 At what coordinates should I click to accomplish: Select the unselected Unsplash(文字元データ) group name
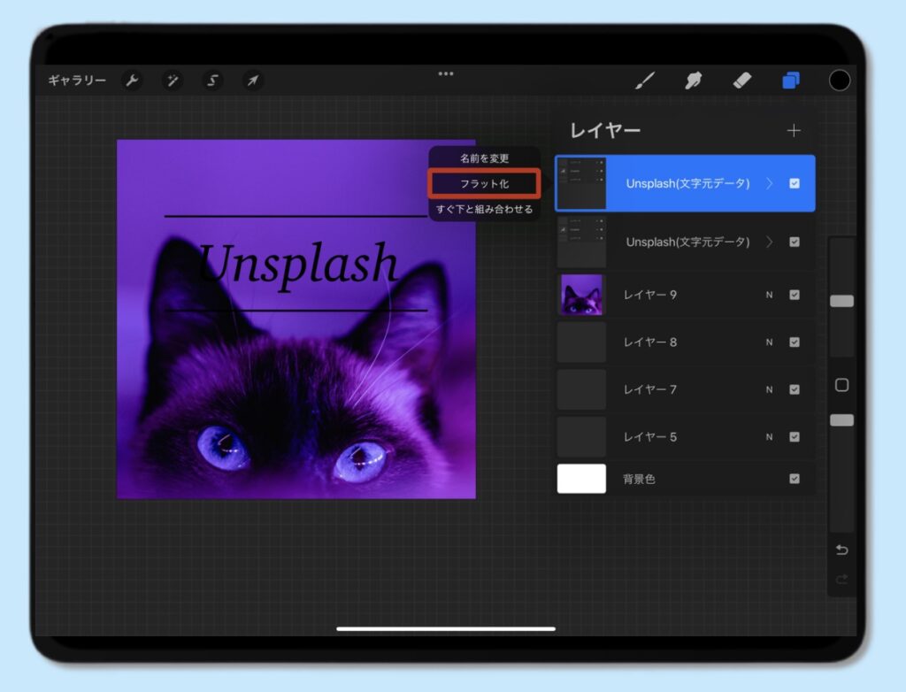[x=687, y=242]
